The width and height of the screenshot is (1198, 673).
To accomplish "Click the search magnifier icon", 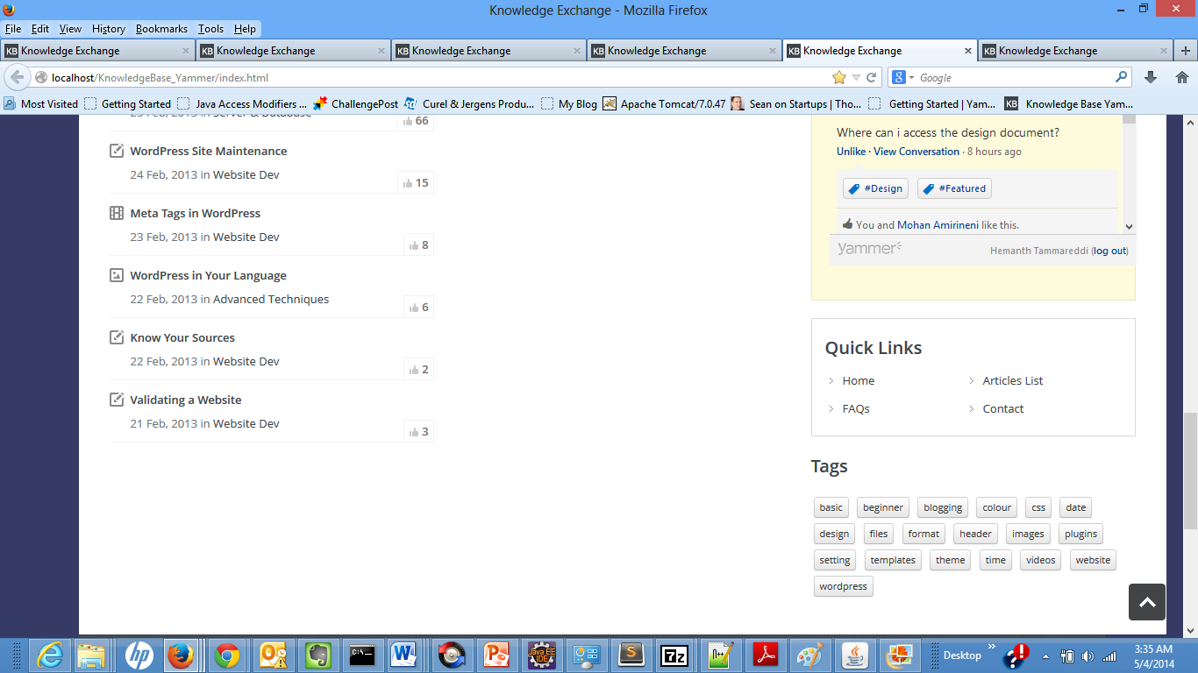I will point(1121,77).
